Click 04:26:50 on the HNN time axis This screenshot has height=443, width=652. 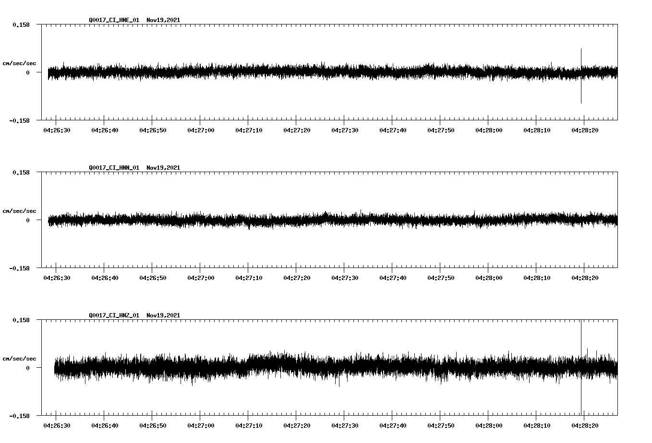[x=153, y=278]
